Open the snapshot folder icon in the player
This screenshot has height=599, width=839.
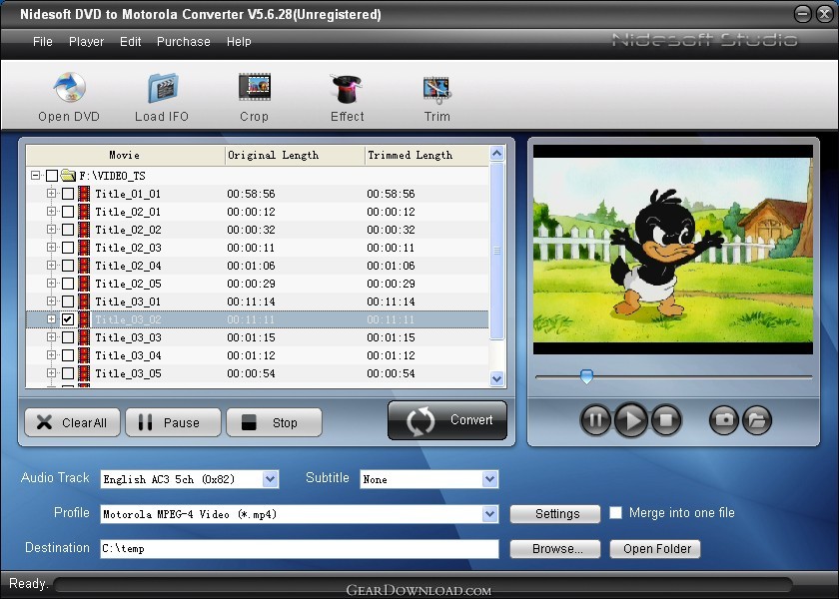click(757, 420)
